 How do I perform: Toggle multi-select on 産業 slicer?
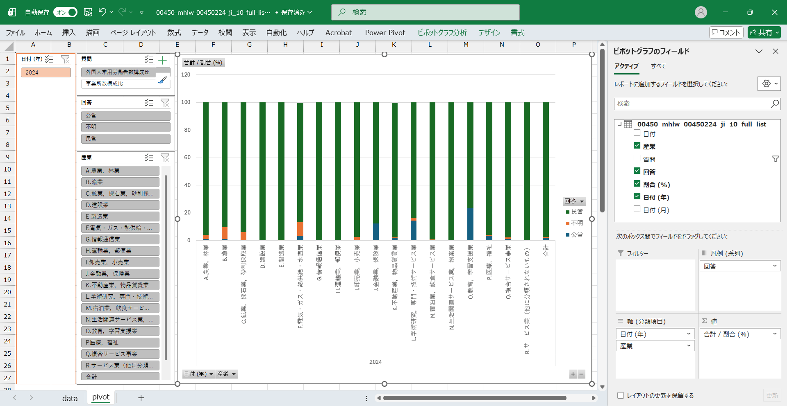tap(148, 158)
